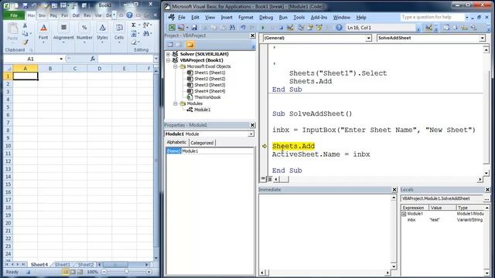Open the Styles group dropdown in Excel

pyautogui.click(x=102, y=33)
